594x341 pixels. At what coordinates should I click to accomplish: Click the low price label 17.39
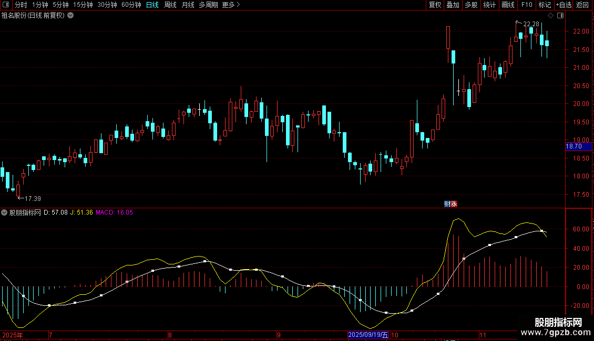tap(33, 198)
